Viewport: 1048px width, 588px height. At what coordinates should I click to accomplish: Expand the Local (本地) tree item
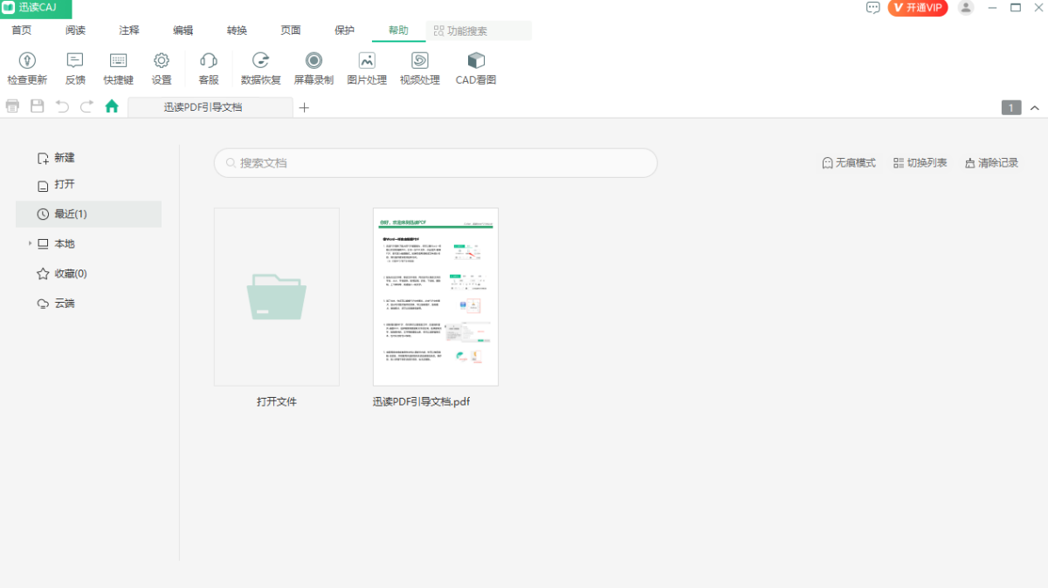tap(30, 243)
